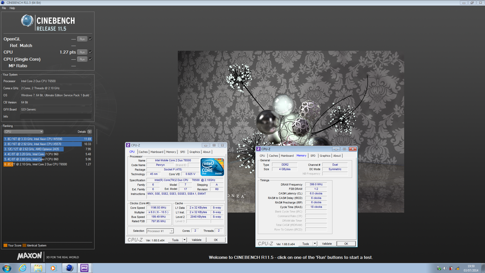
Task: Open Internet Explorer from the taskbar
Action: (x=23, y=268)
